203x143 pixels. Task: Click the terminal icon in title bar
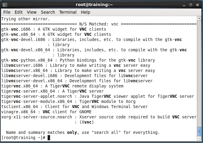[5, 5]
